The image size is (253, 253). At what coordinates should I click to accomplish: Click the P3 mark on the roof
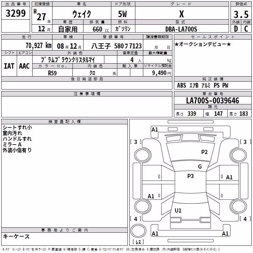click(190, 176)
